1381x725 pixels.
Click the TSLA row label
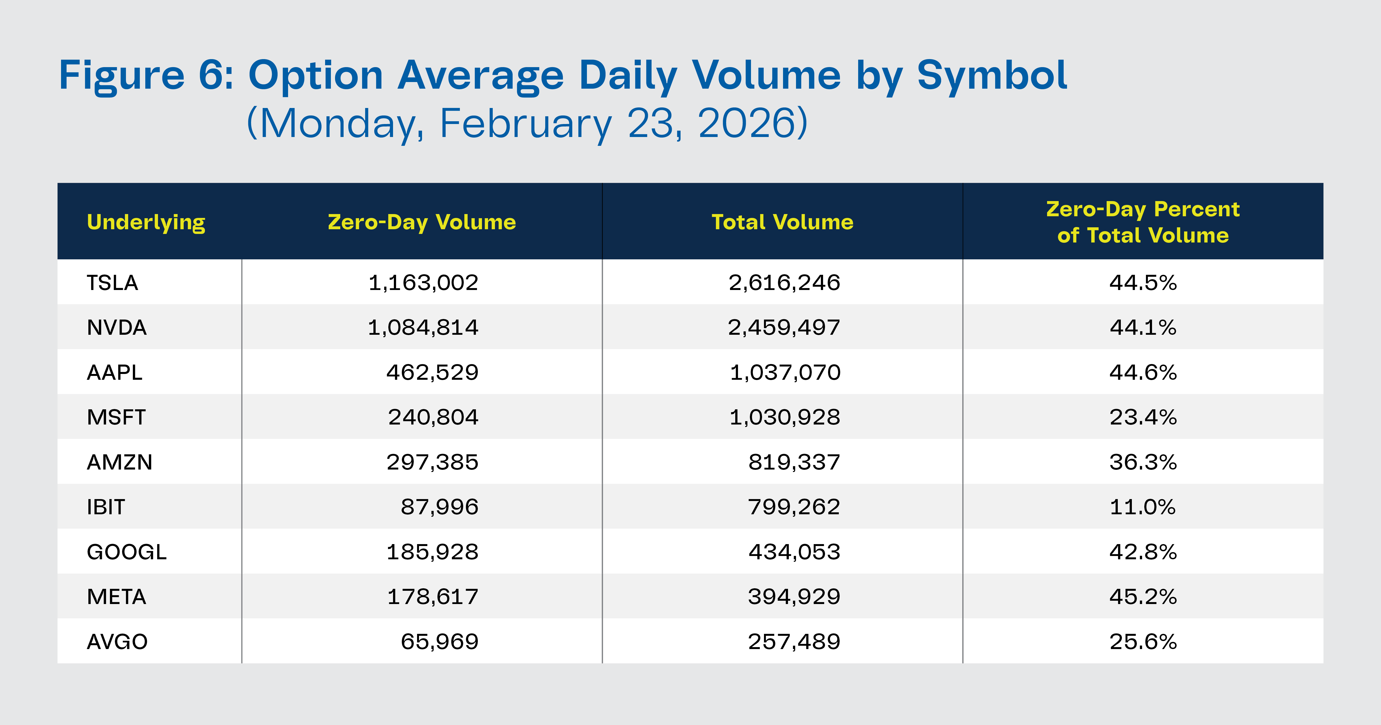point(113,283)
